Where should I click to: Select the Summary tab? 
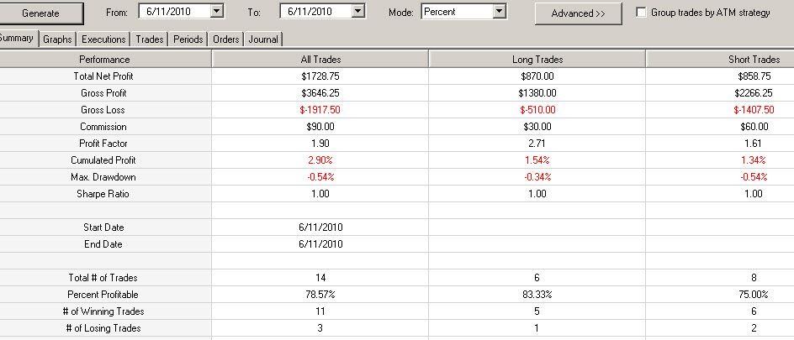click(19, 38)
